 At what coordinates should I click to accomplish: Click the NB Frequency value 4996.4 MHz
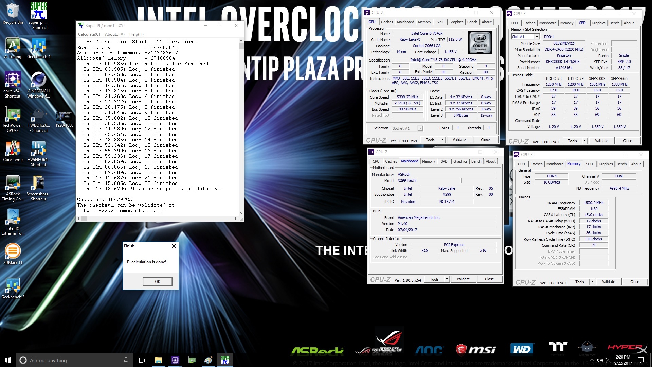(619, 188)
